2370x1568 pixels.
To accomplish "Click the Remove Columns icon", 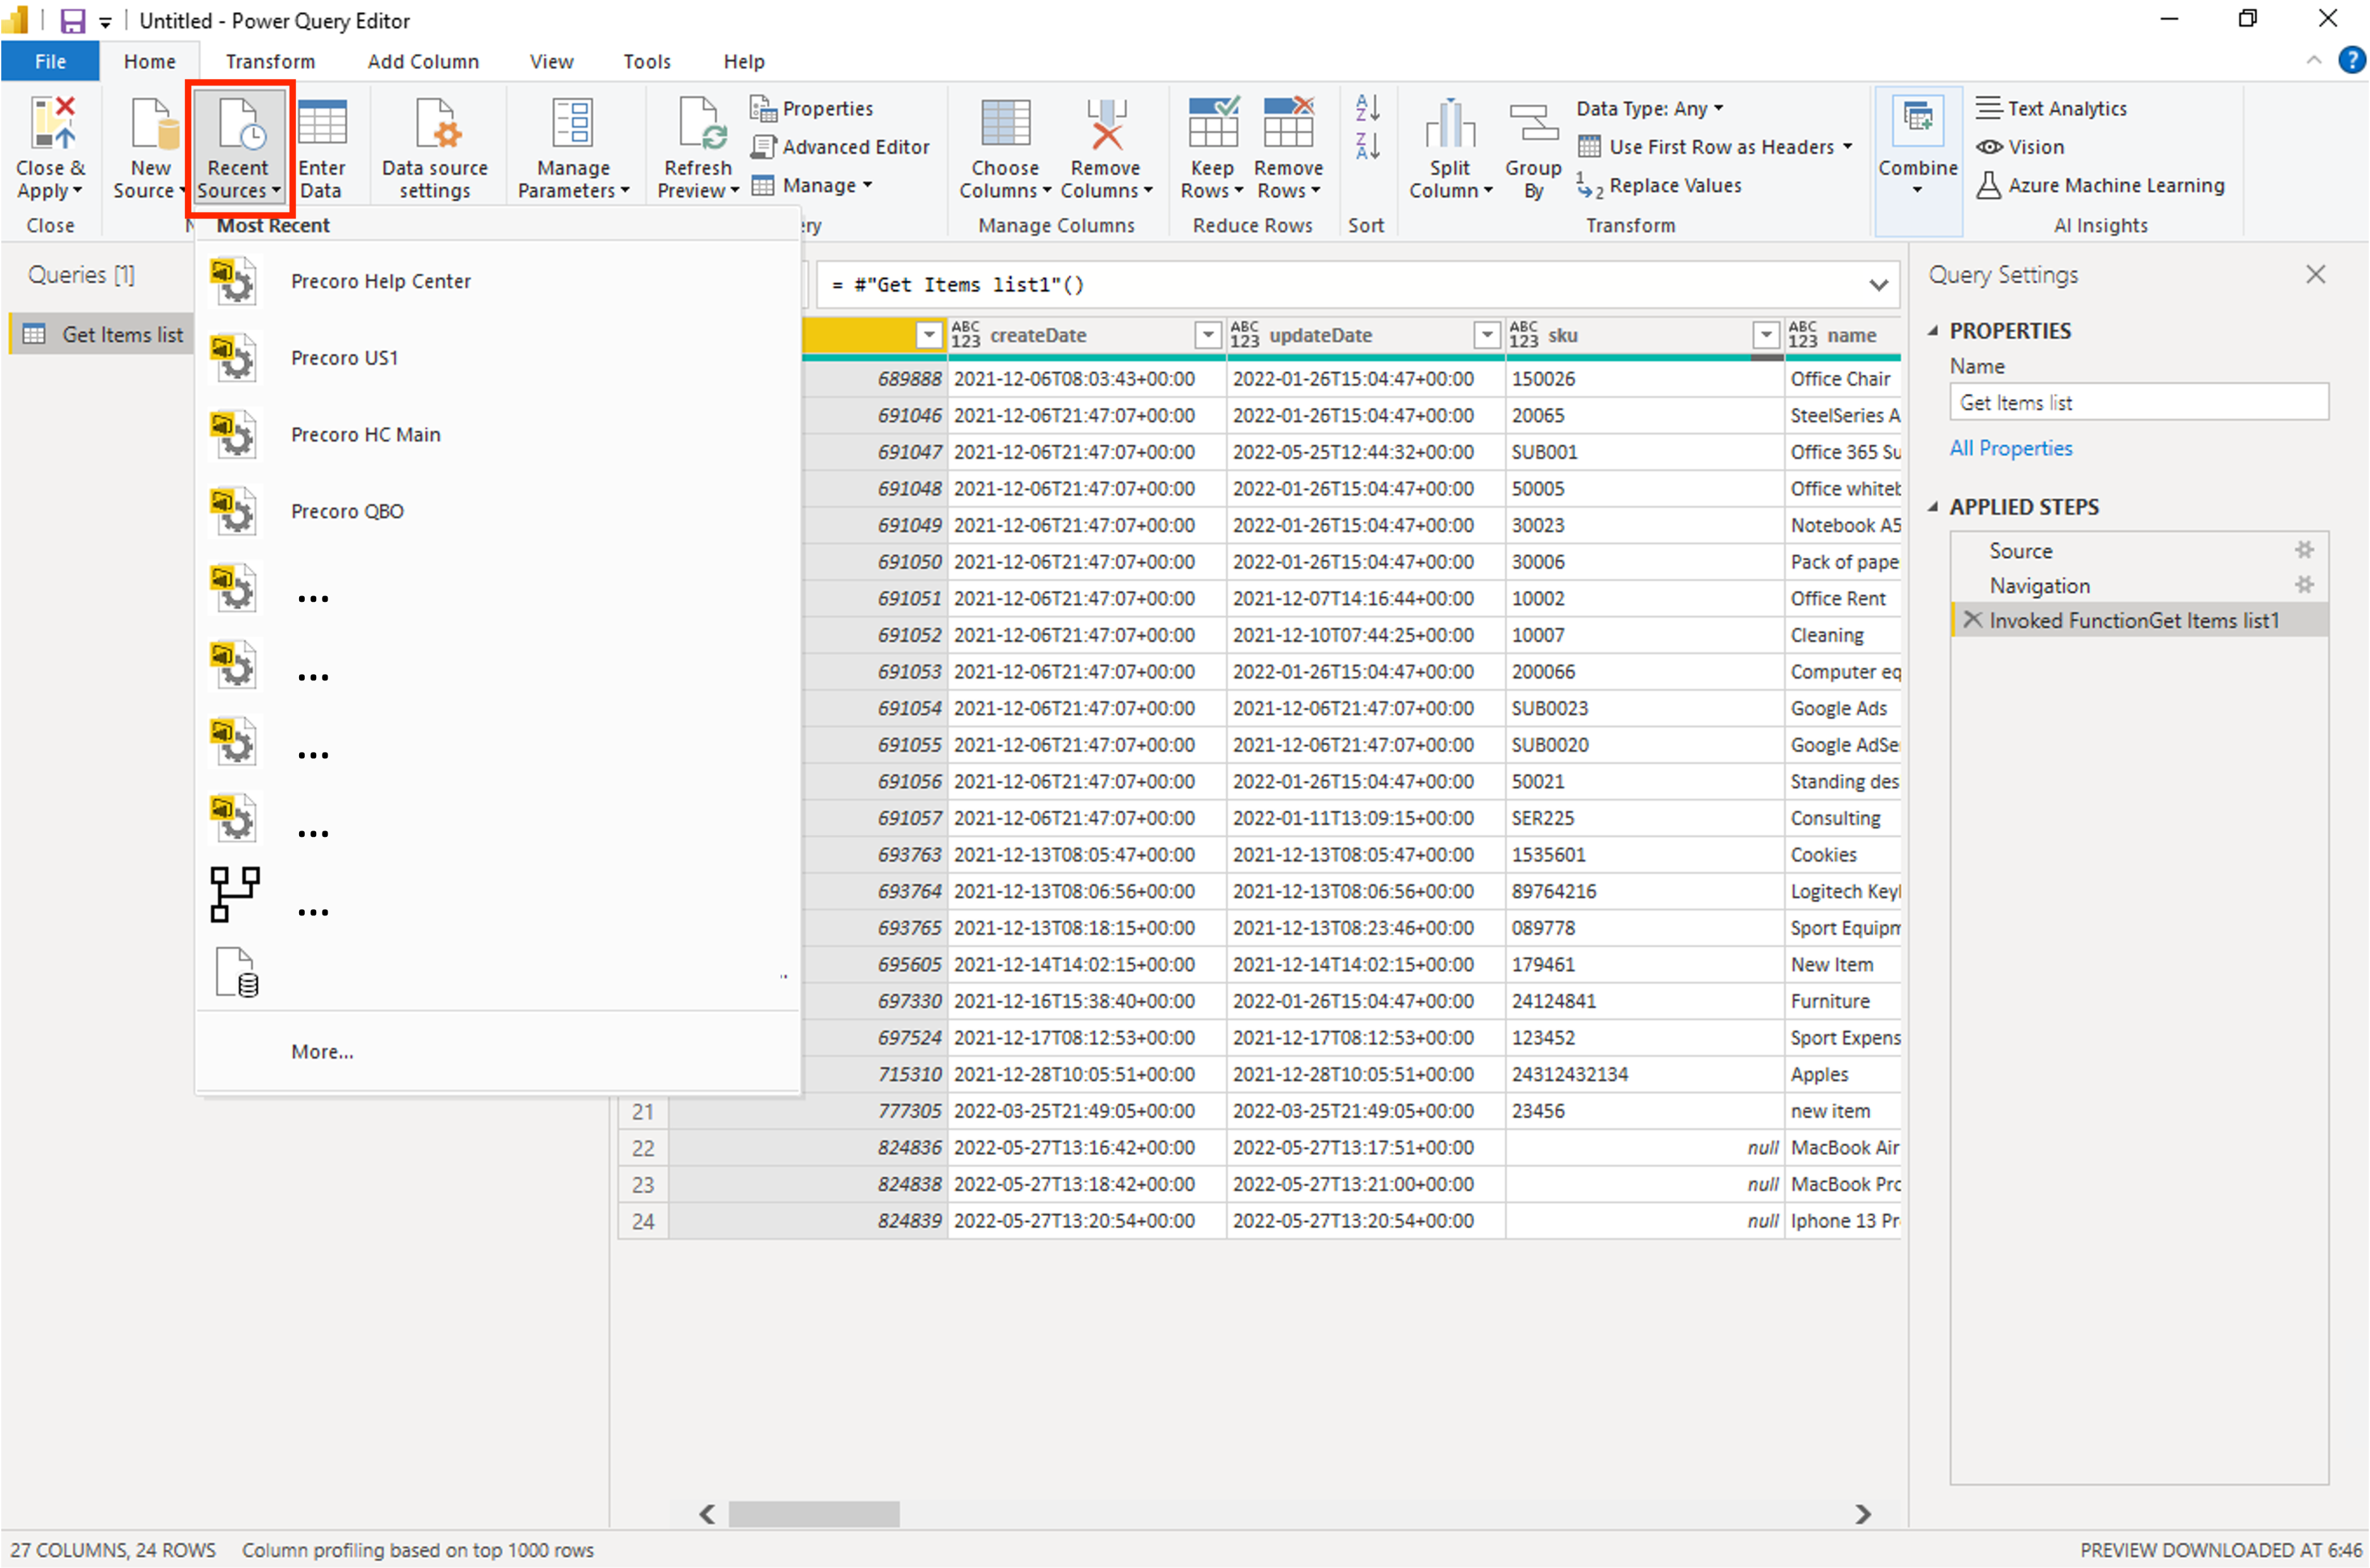I will pyautogui.click(x=1106, y=124).
